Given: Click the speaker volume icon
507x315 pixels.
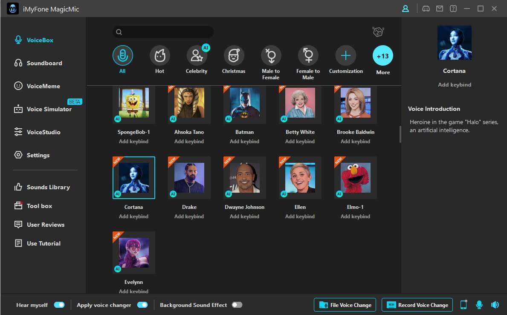Looking at the screenshot, I should tap(495, 305).
